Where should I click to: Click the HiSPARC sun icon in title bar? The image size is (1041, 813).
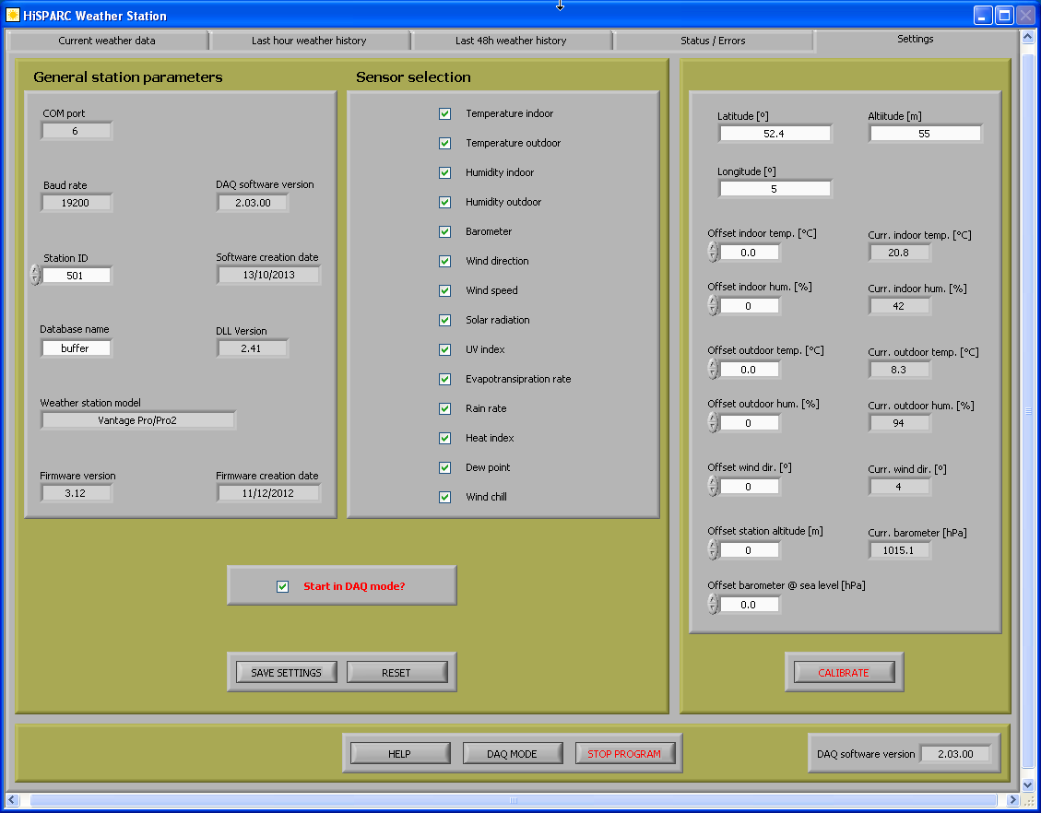click(x=13, y=15)
